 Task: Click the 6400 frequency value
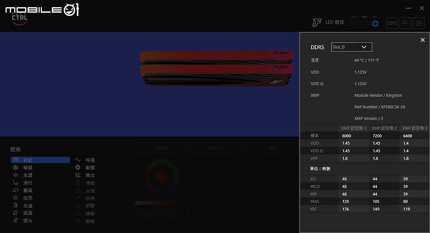pos(407,136)
